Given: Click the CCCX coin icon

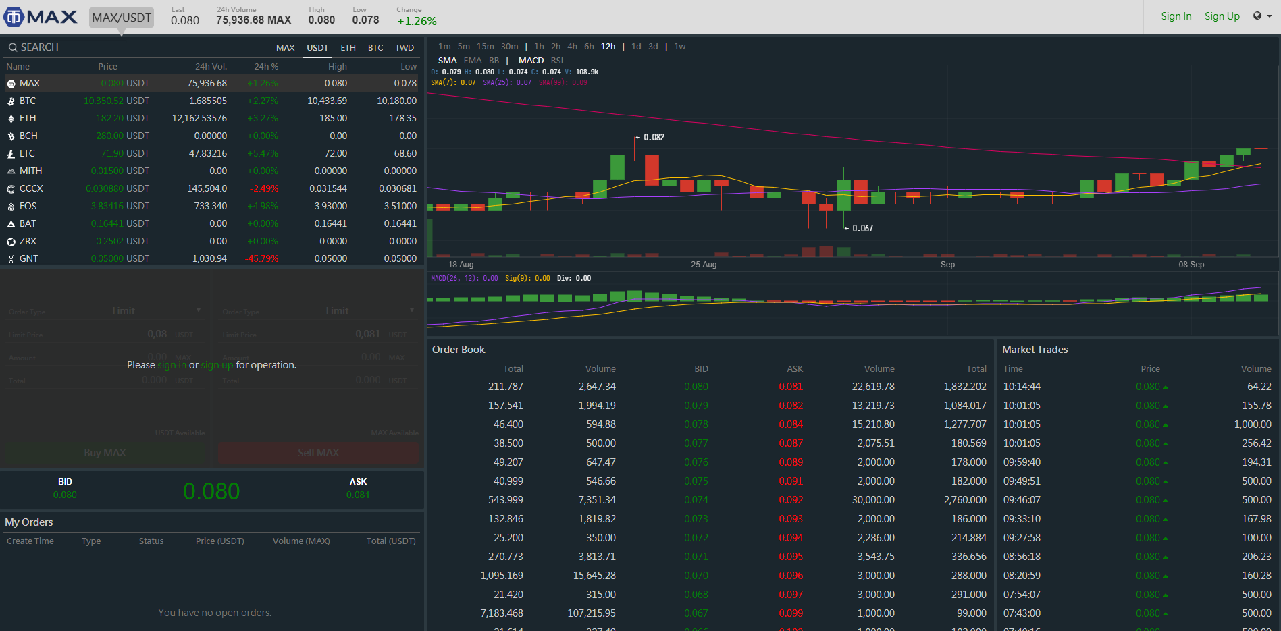Looking at the screenshot, I should click(x=11, y=189).
